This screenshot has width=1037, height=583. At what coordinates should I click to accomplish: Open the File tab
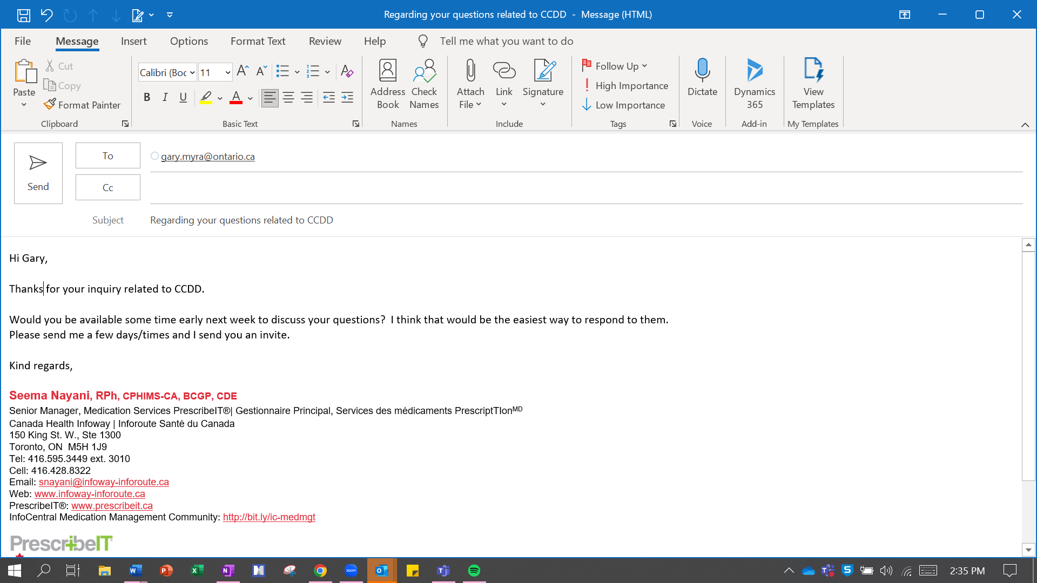click(x=23, y=41)
